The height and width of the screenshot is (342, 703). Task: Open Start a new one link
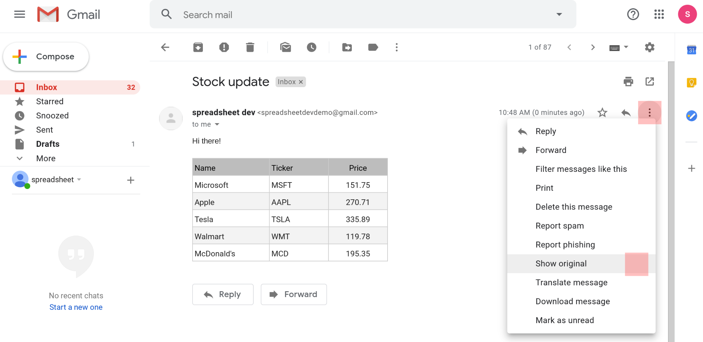coord(76,307)
